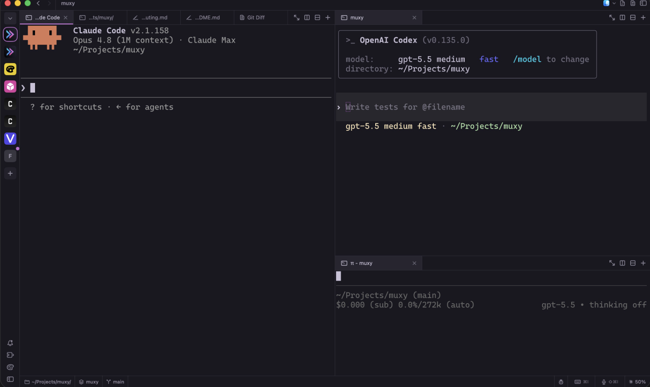
Task: Click the bug icon in the status bar
Action: 561,382
